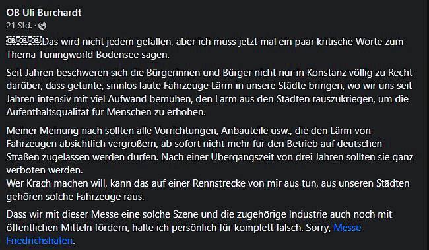Follow the blue Friedrichshafen link text
The image size is (429, 250).
pyautogui.click(x=40, y=241)
